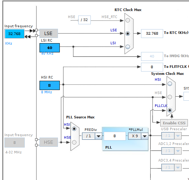Open the PREDiv /1 dropdown
This screenshot has width=189, height=180.
[99, 136]
